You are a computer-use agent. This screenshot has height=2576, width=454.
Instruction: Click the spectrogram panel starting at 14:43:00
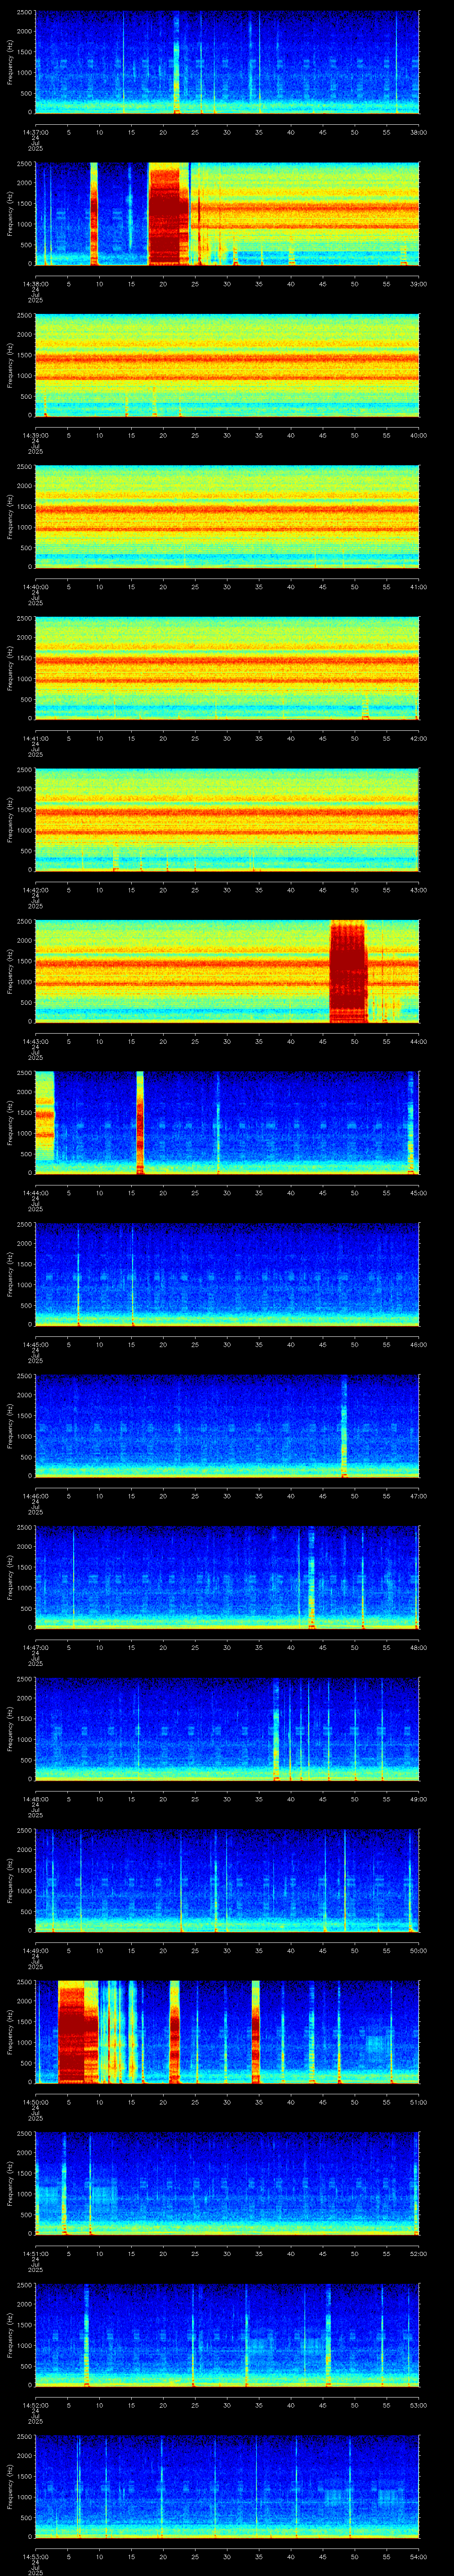coord(227,971)
